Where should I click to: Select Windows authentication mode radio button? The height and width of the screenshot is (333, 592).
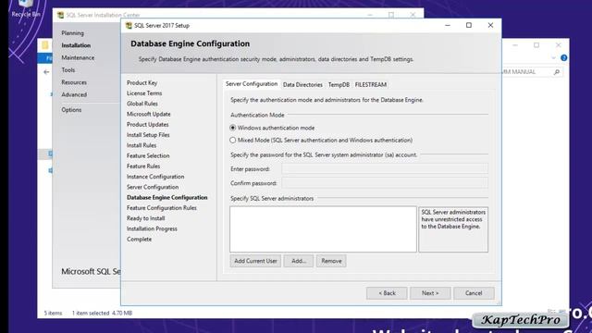(x=233, y=128)
